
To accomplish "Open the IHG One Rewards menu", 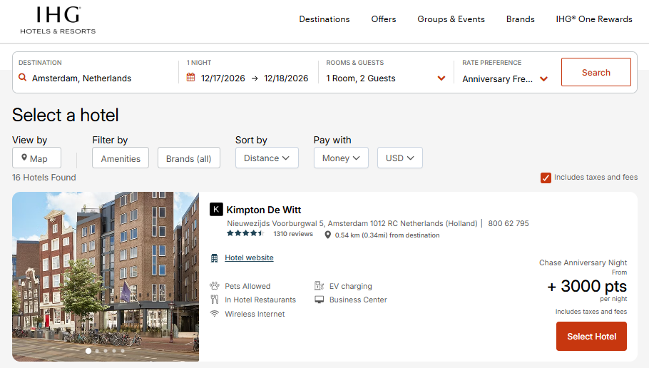I will pyautogui.click(x=594, y=19).
